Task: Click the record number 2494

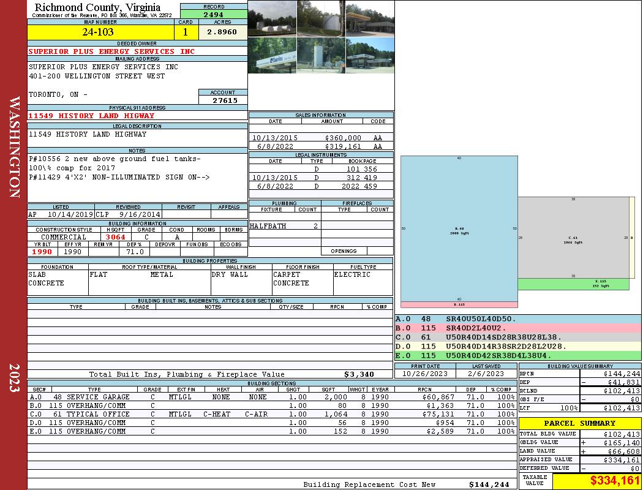Action: 214,14
